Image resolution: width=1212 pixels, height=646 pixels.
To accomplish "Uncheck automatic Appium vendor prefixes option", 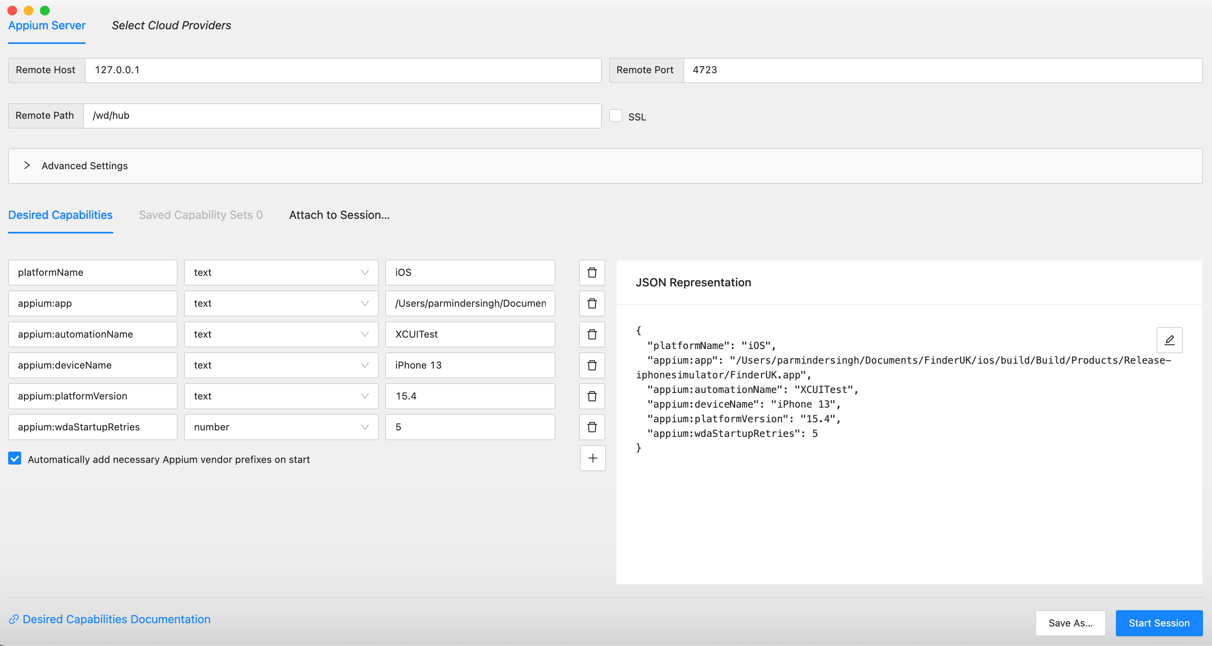I will coord(14,458).
